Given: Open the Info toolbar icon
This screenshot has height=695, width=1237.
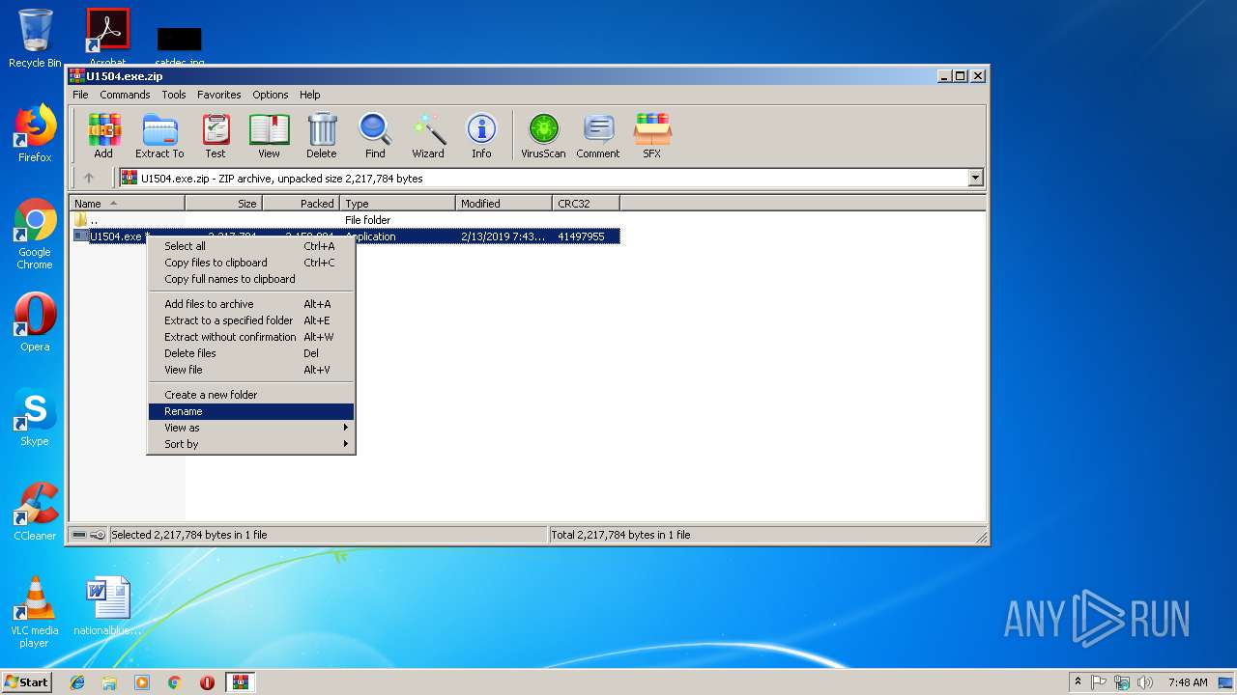Looking at the screenshot, I should [x=481, y=135].
